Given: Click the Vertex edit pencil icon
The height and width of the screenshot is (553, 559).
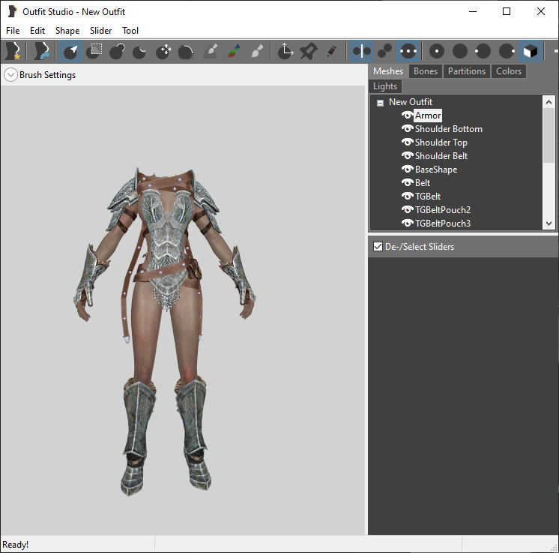Looking at the screenshot, I should (x=331, y=51).
